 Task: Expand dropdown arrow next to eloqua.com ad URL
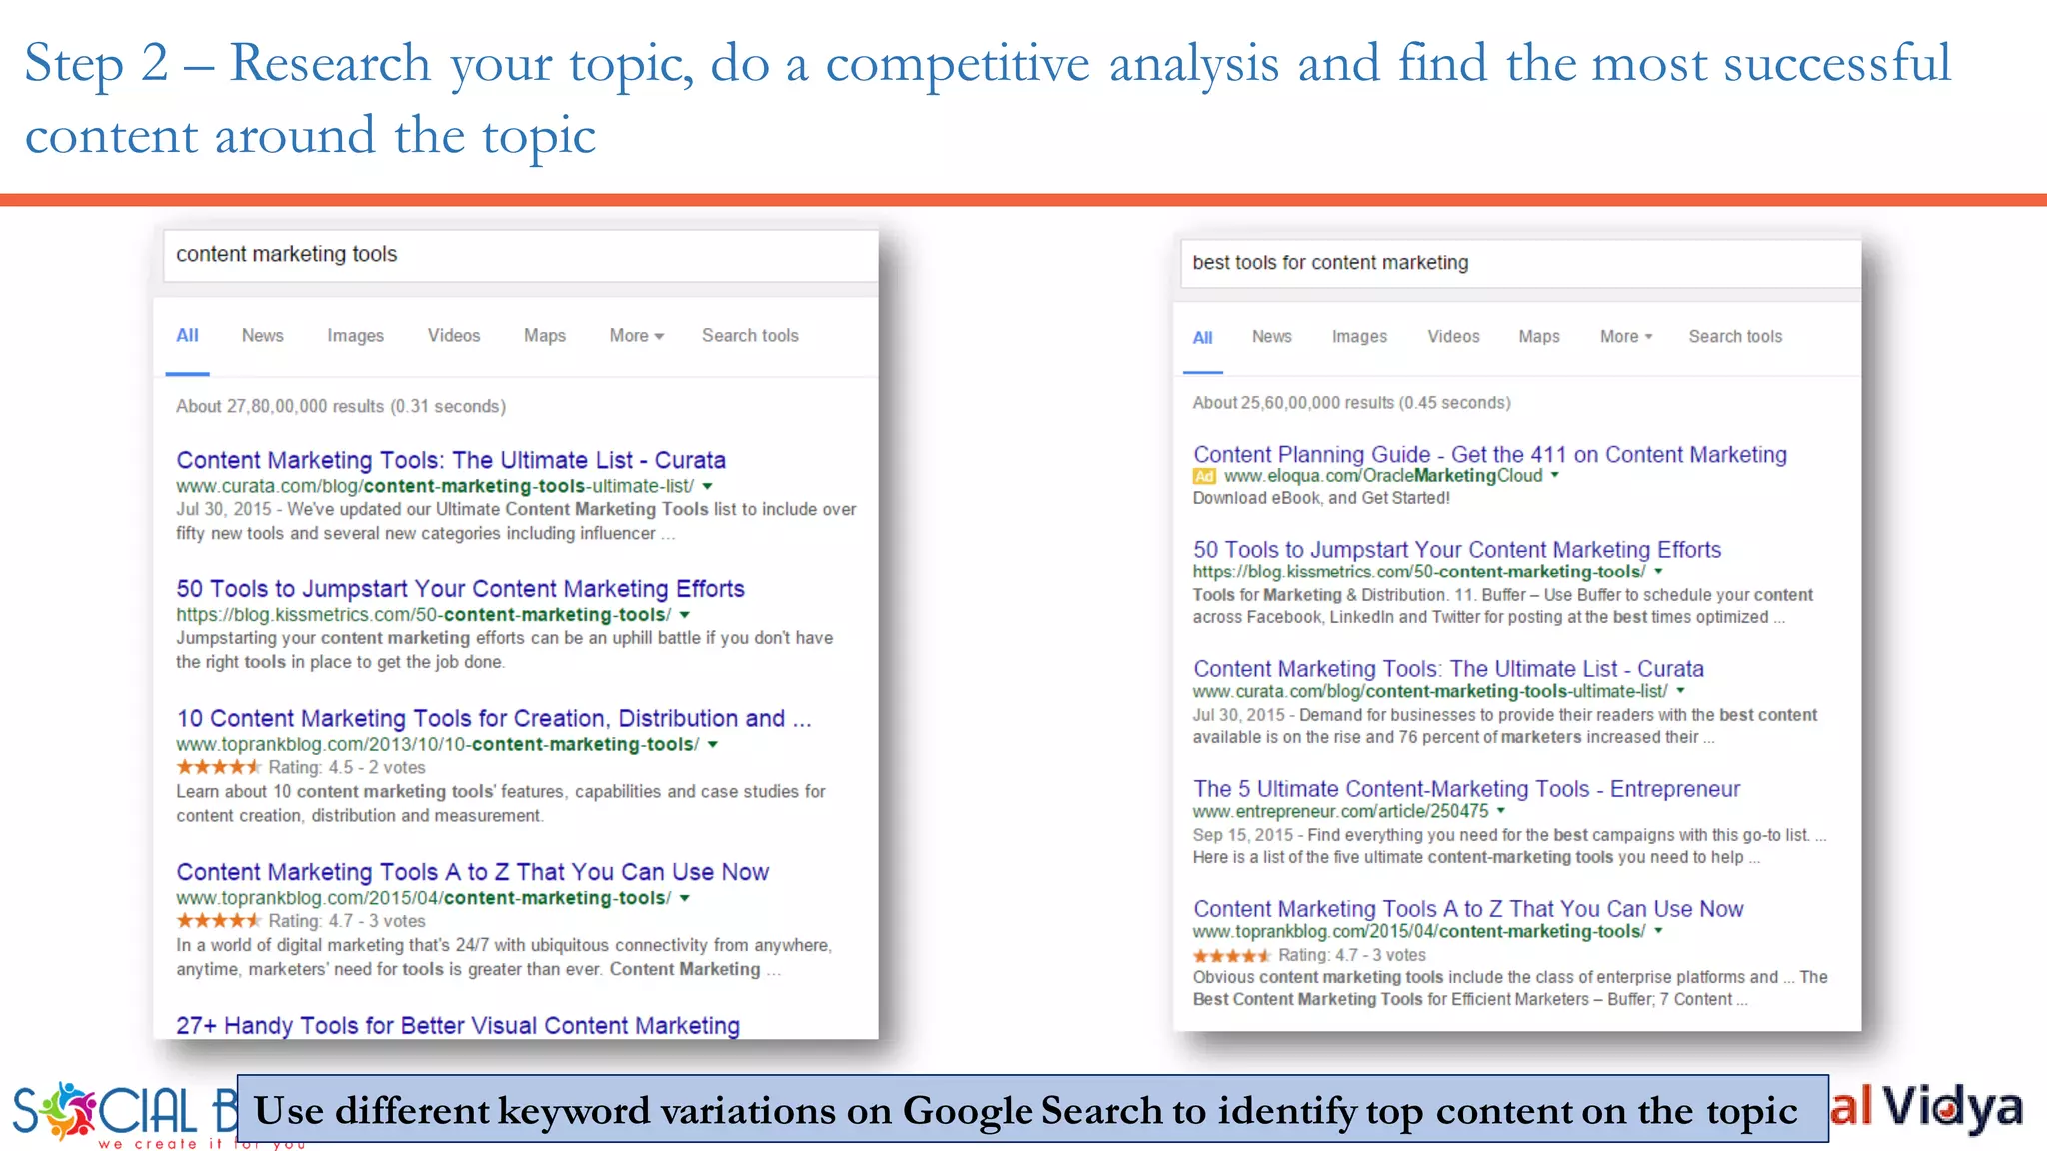pos(1555,476)
